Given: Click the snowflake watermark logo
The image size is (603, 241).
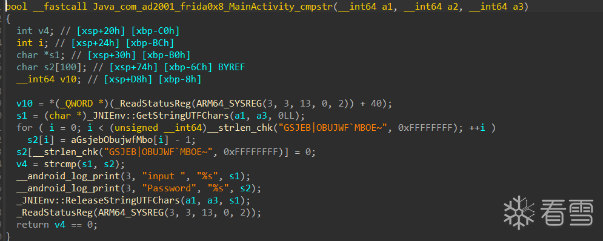Looking at the screenshot, I should 519,213.
